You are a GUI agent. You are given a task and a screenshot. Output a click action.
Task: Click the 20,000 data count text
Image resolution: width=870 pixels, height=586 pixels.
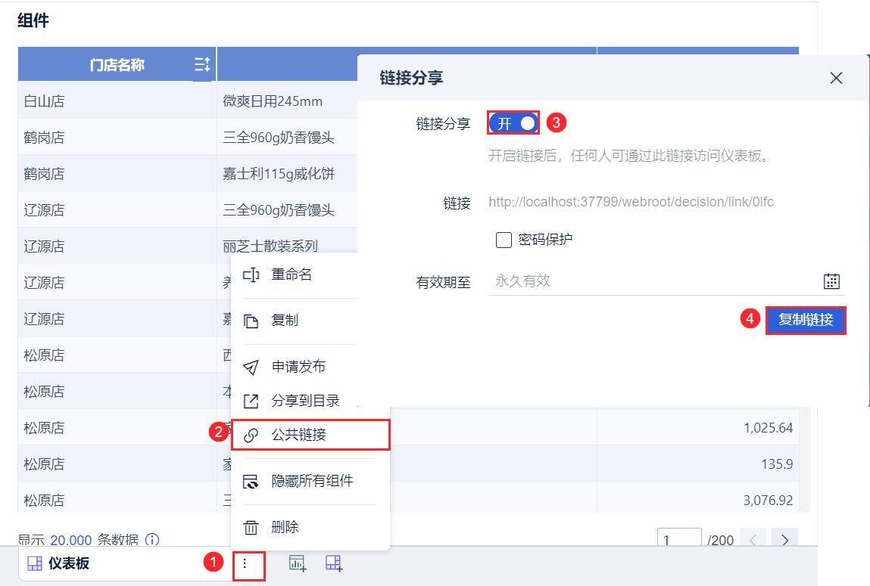pos(71,540)
